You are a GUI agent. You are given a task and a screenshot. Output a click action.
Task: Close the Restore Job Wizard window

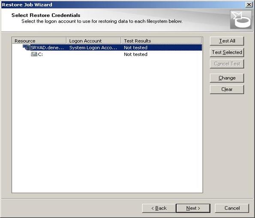coord(249,5)
